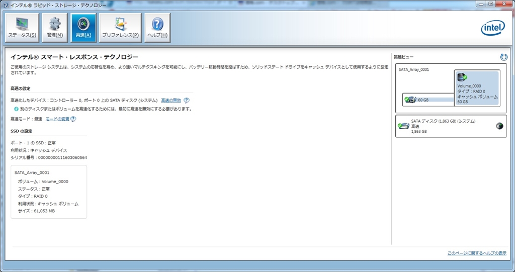Viewport: 515px width, 272px height.
Task: Minimize the Rapid Storage Technology window
Action: [481, 4]
